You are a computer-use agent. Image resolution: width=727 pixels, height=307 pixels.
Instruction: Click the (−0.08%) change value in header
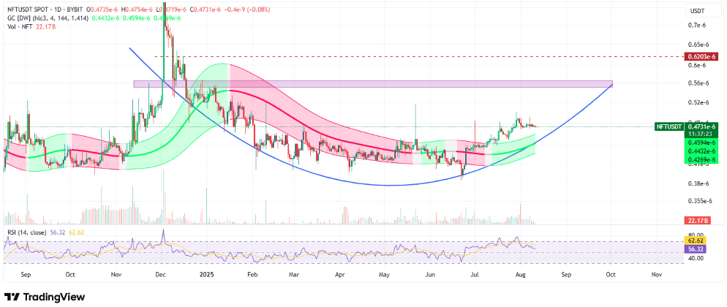pos(260,10)
